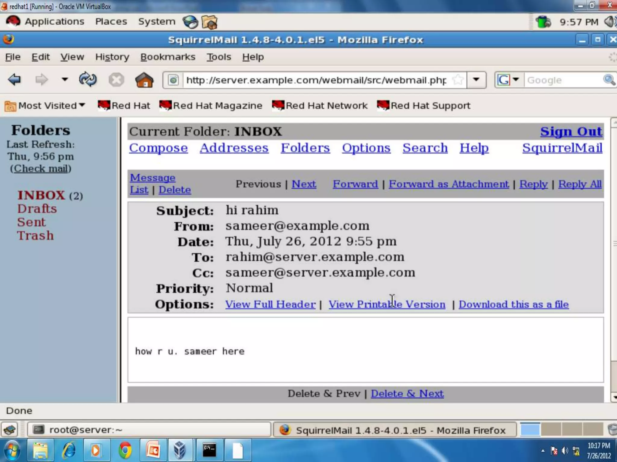This screenshot has width=617, height=462.
Task: Click the Google search magnifier icon
Action: pos(609,80)
